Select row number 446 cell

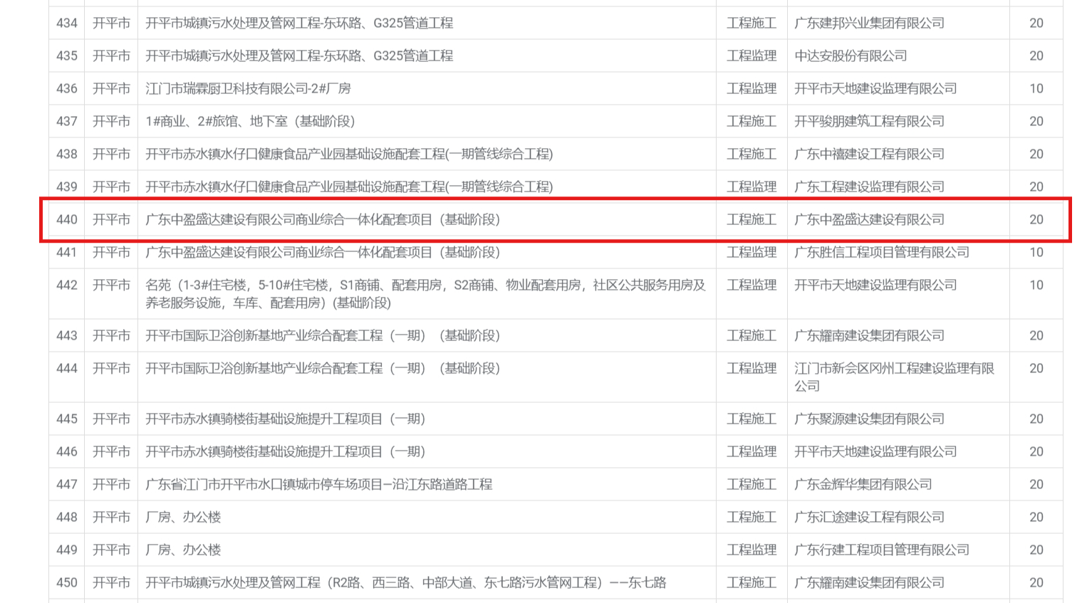[x=66, y=452]
